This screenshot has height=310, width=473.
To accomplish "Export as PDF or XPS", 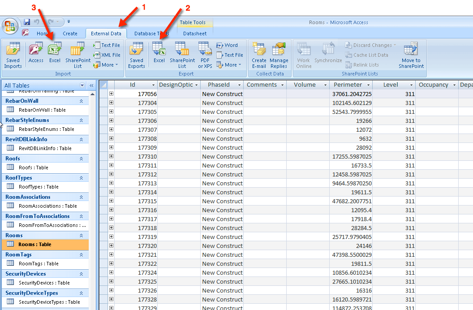I will click(x=205, y=55).
